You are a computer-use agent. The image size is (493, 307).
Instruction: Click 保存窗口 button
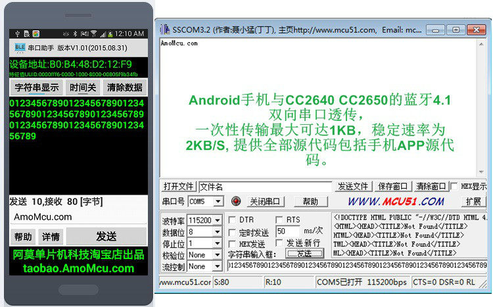click(x=392, y=187)
